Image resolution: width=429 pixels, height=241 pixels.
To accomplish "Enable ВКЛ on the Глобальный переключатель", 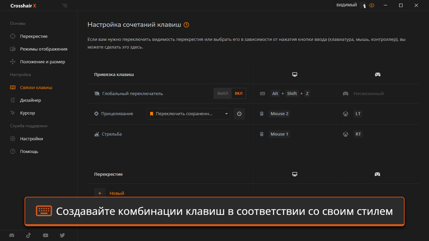I will 239,93.
